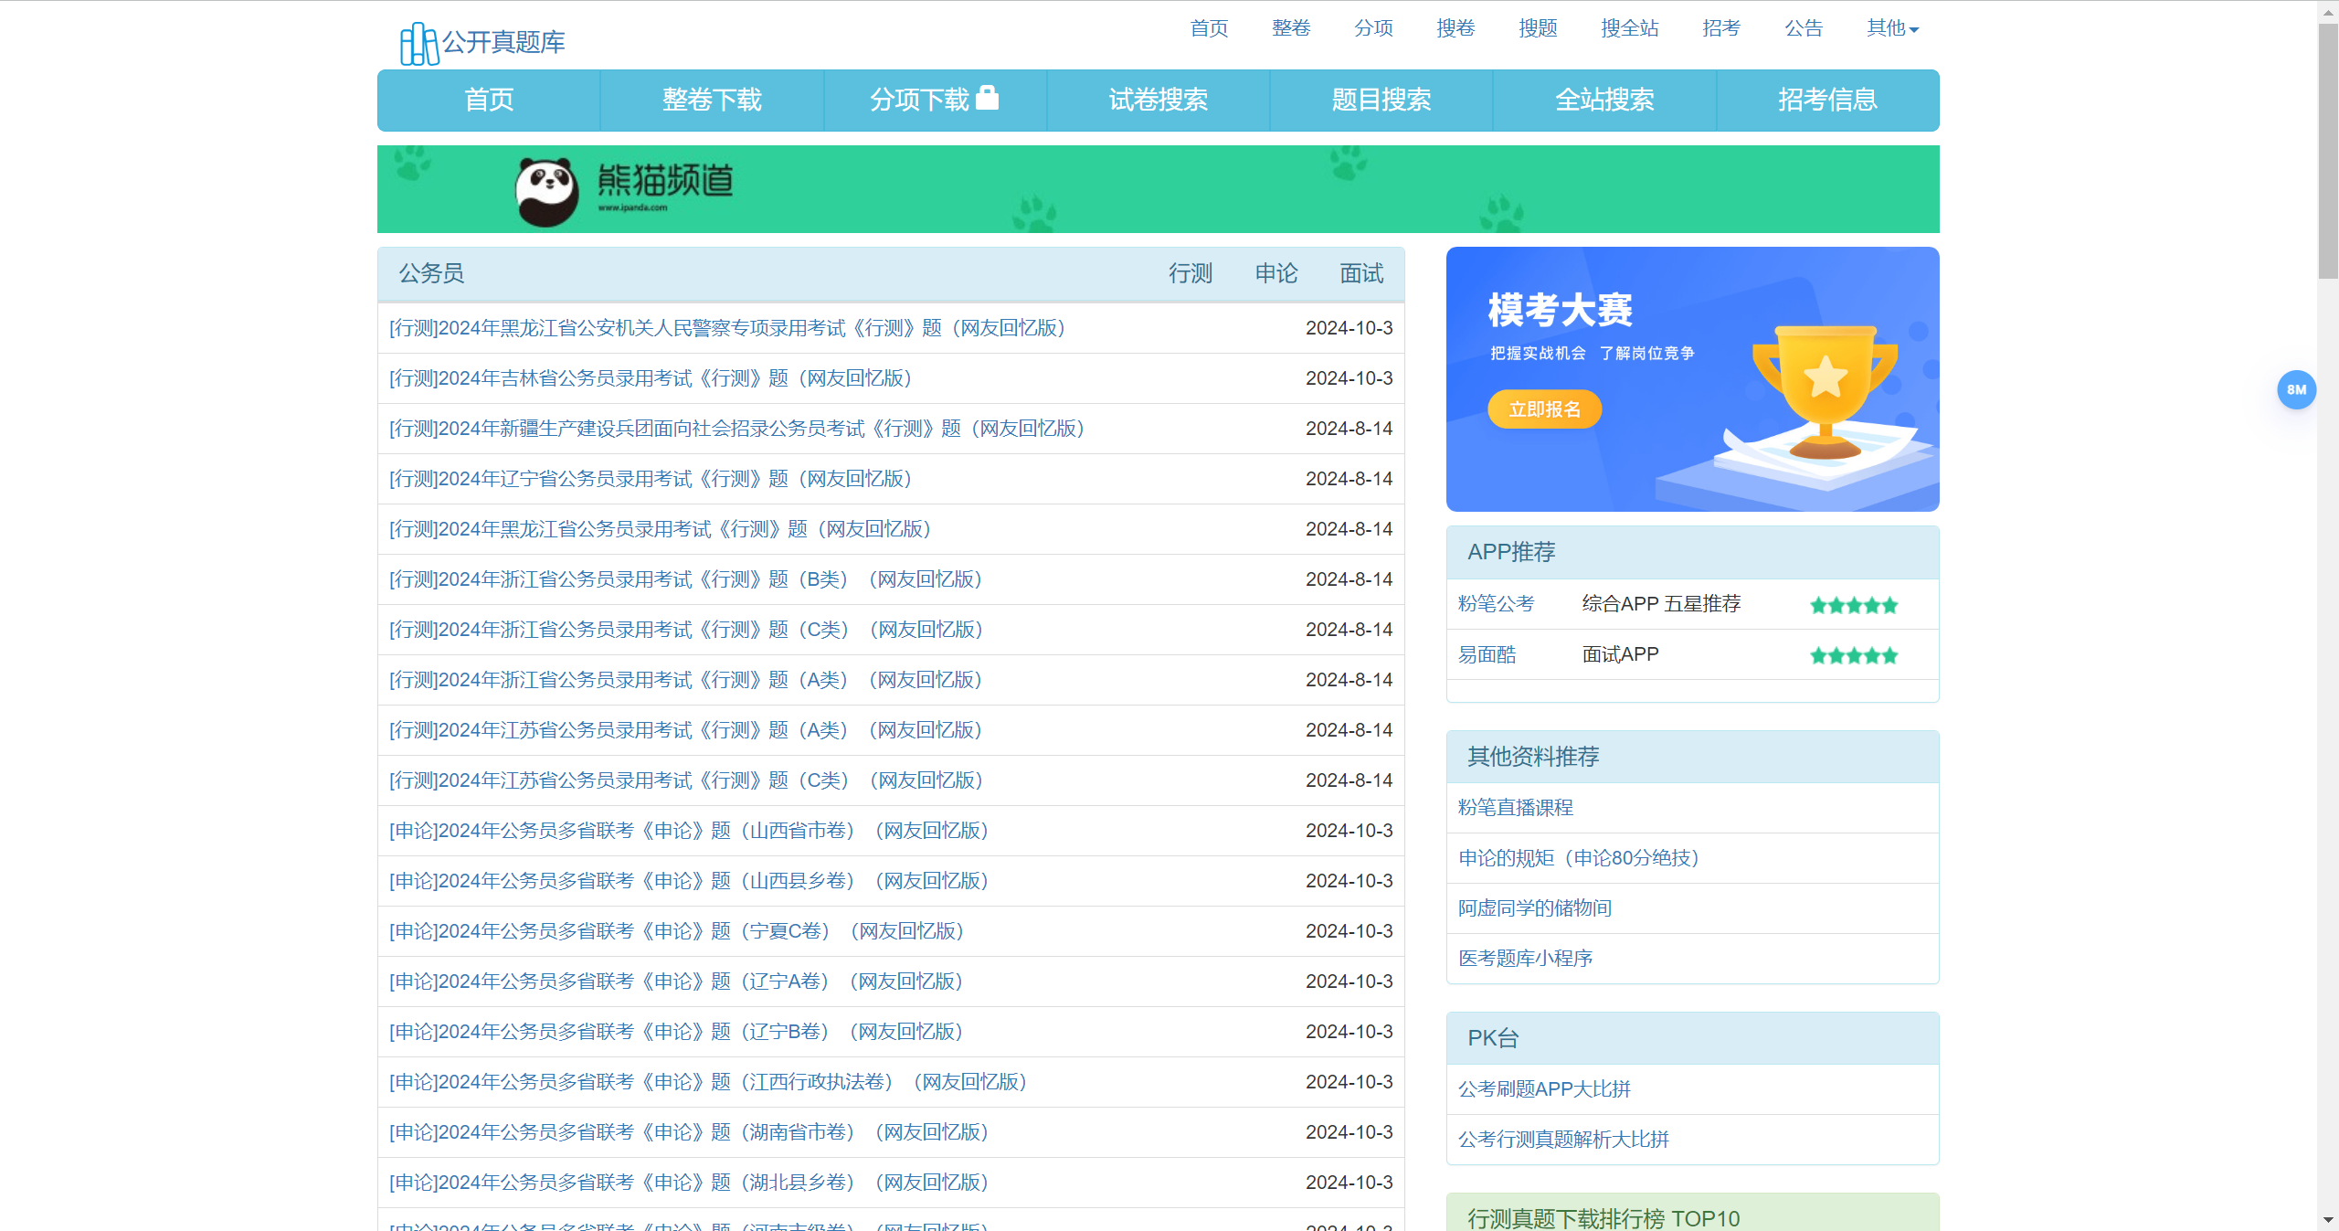This screenshot has height=1231, width=2339.
Task: Click the 公开真题库 logo icon
Action: point(419,43)
